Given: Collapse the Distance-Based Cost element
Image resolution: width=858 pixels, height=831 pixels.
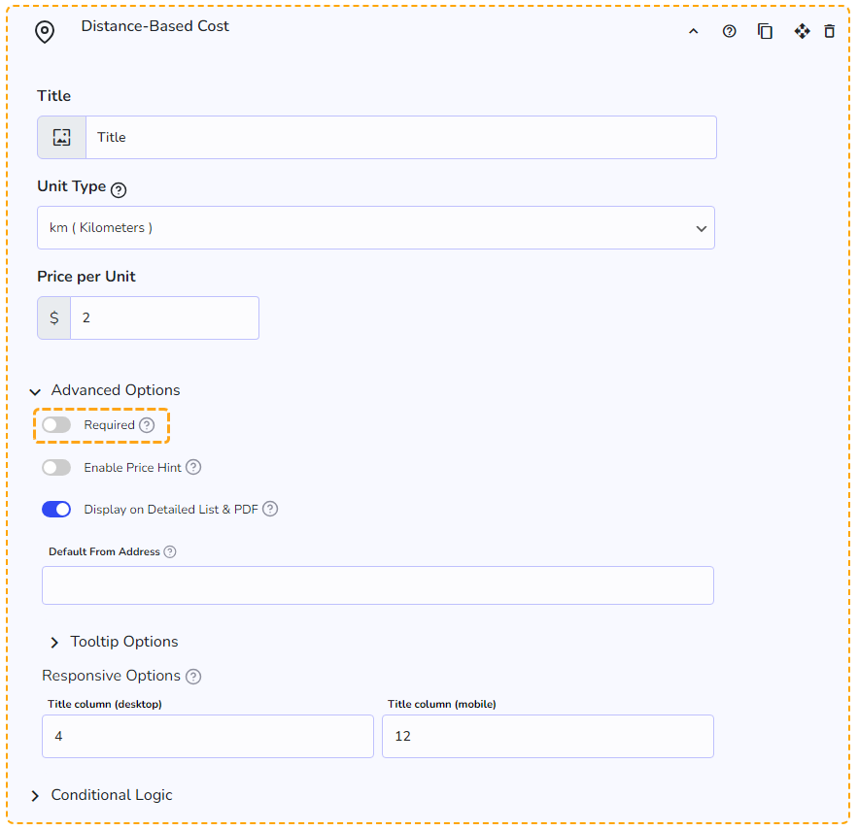Looking at the screenshot, I should click(x=693, y=32).
